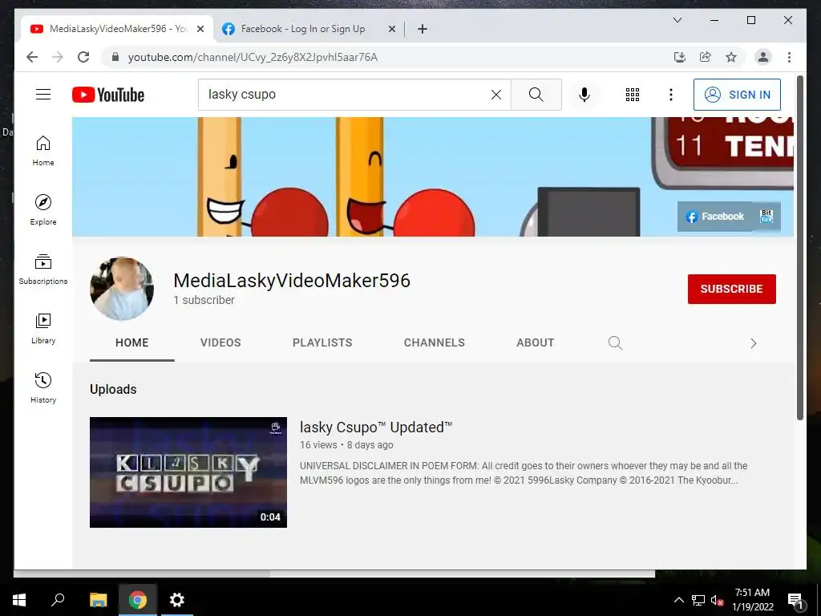Click the Uploads section heading
Screen dimensions: 821x616
(113, 389)
